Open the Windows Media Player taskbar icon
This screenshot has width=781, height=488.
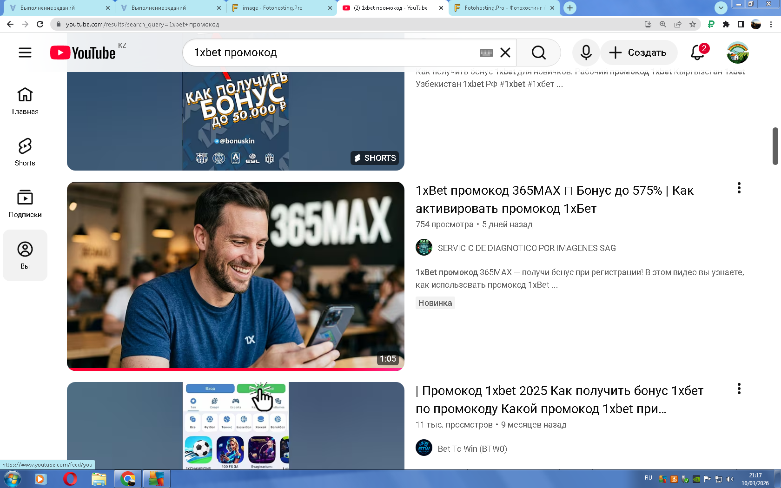[41, 479]
